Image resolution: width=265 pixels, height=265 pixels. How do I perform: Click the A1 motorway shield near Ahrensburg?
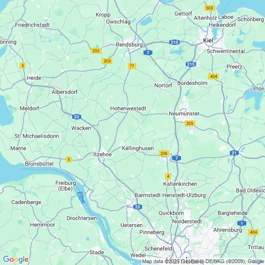(242, 223)
